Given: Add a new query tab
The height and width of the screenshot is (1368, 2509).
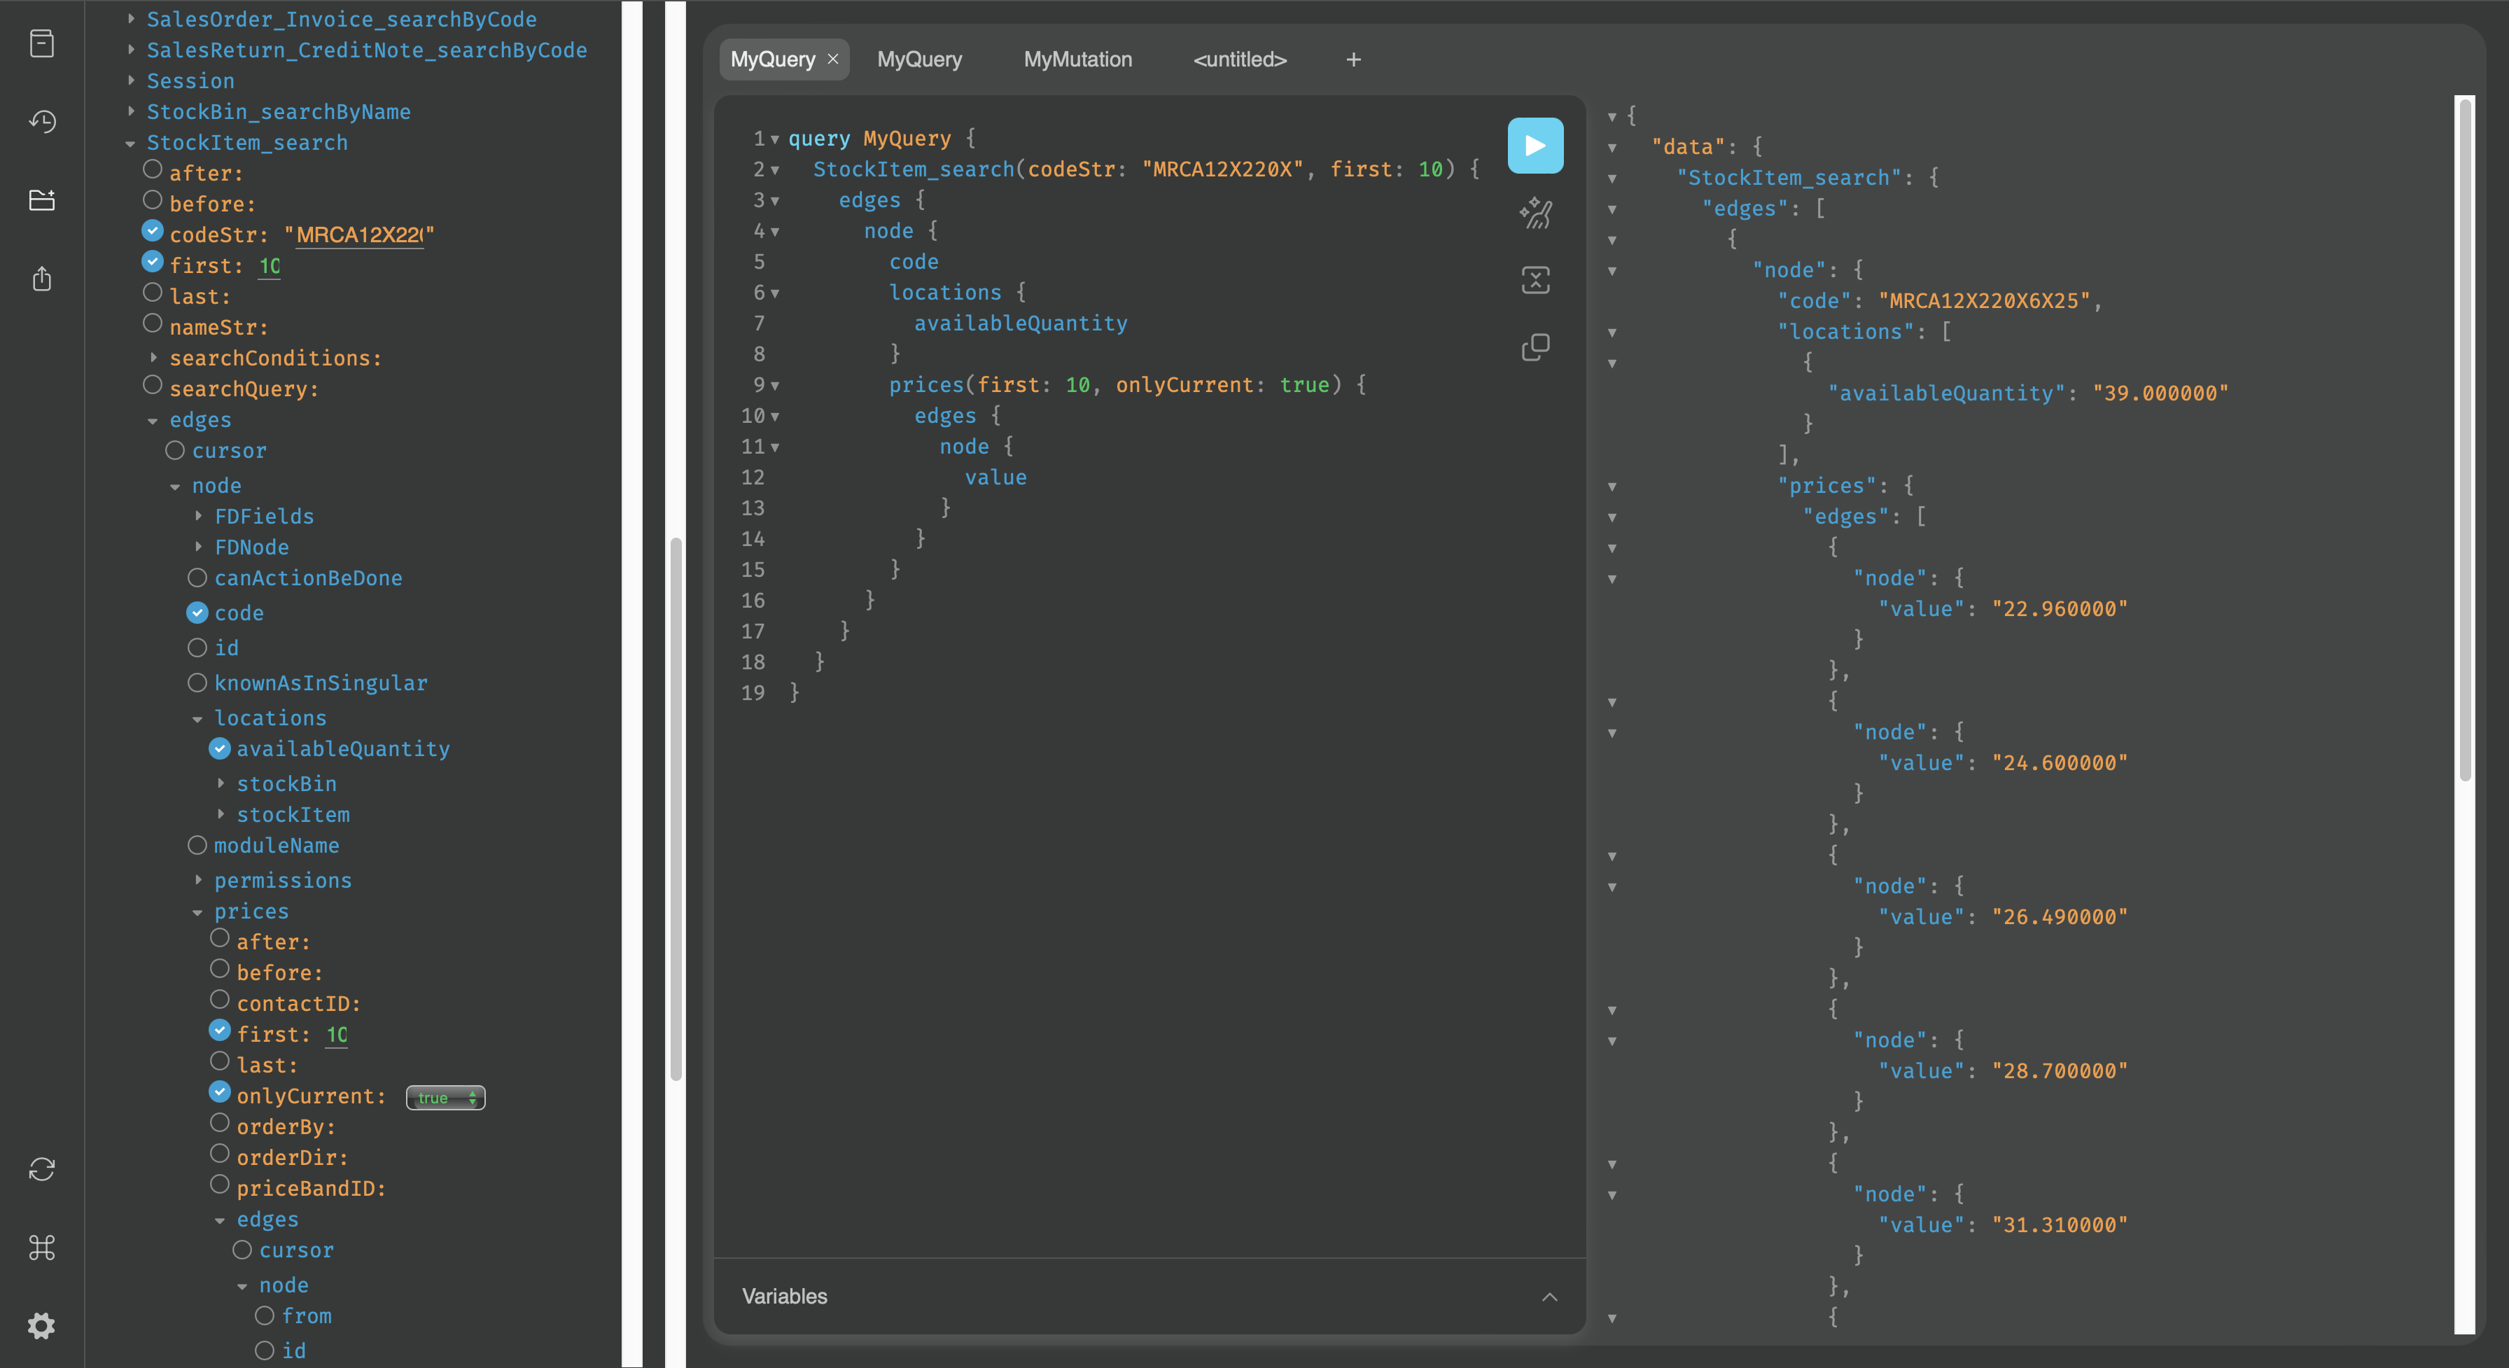Looking at the screenshot, I should pyautogui.click(x=1353, y=60).
